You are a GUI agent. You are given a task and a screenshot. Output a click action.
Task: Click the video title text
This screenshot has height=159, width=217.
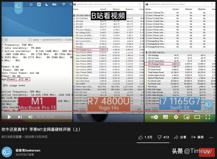(41, 129)
